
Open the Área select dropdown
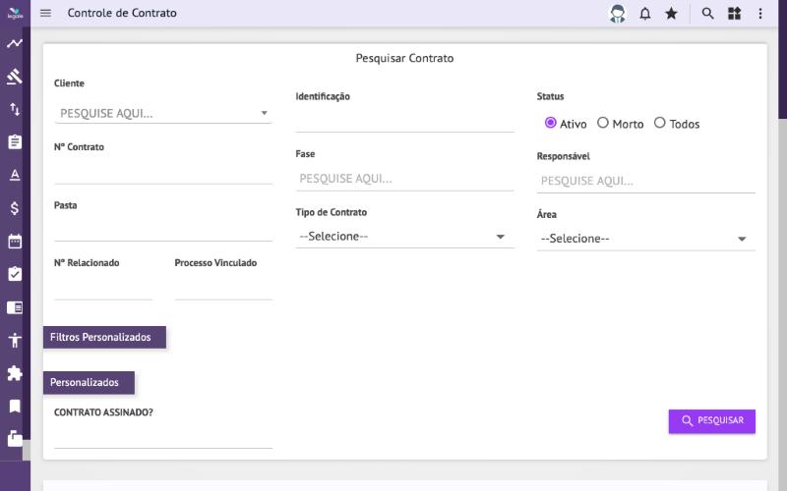(646, 239)
